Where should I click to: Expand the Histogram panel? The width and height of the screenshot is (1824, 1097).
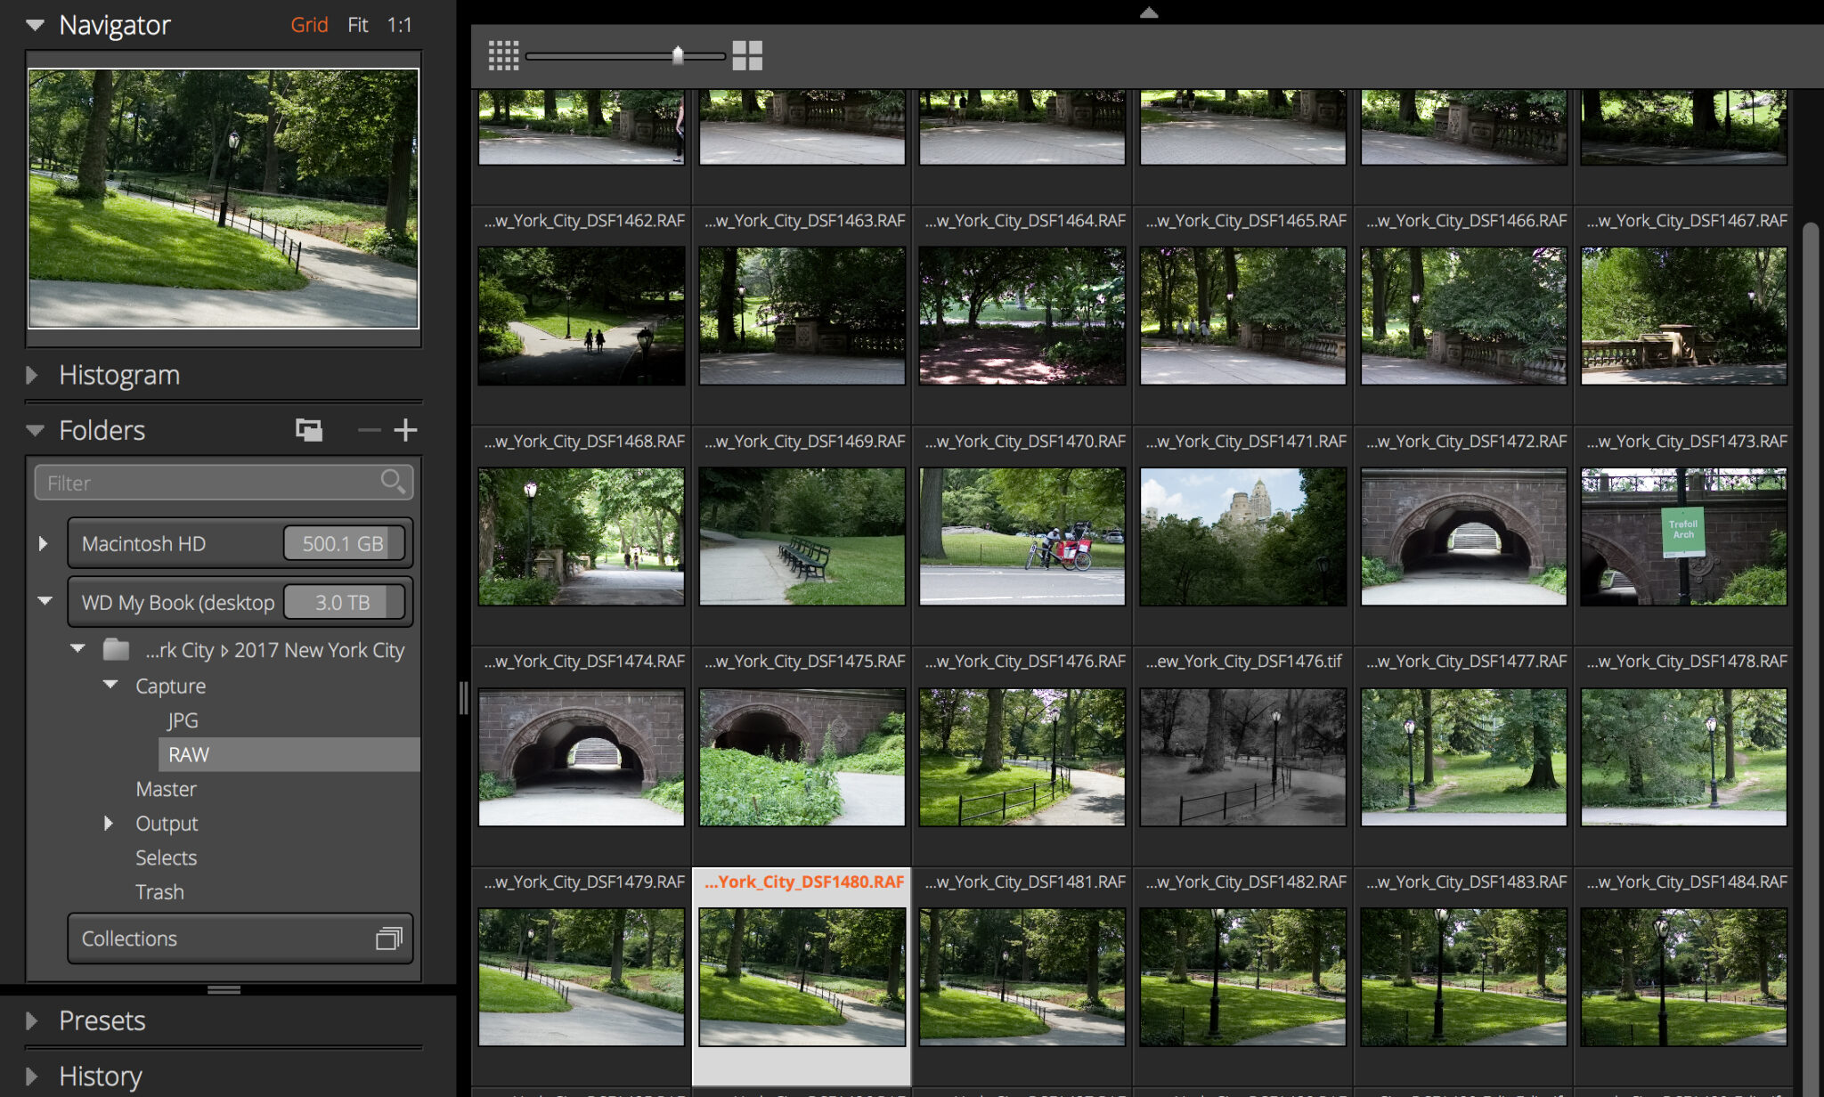(x=32, y=375)
